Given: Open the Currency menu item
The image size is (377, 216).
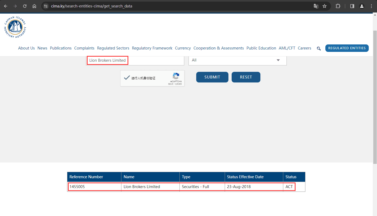Looking at the screenshot, I should 183,48.
